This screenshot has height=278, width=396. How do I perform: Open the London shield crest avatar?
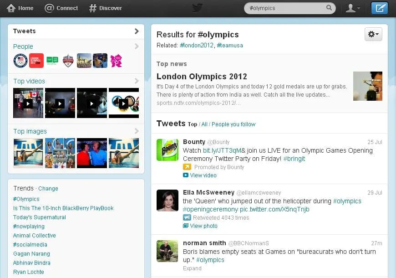[x=68, y=61]
